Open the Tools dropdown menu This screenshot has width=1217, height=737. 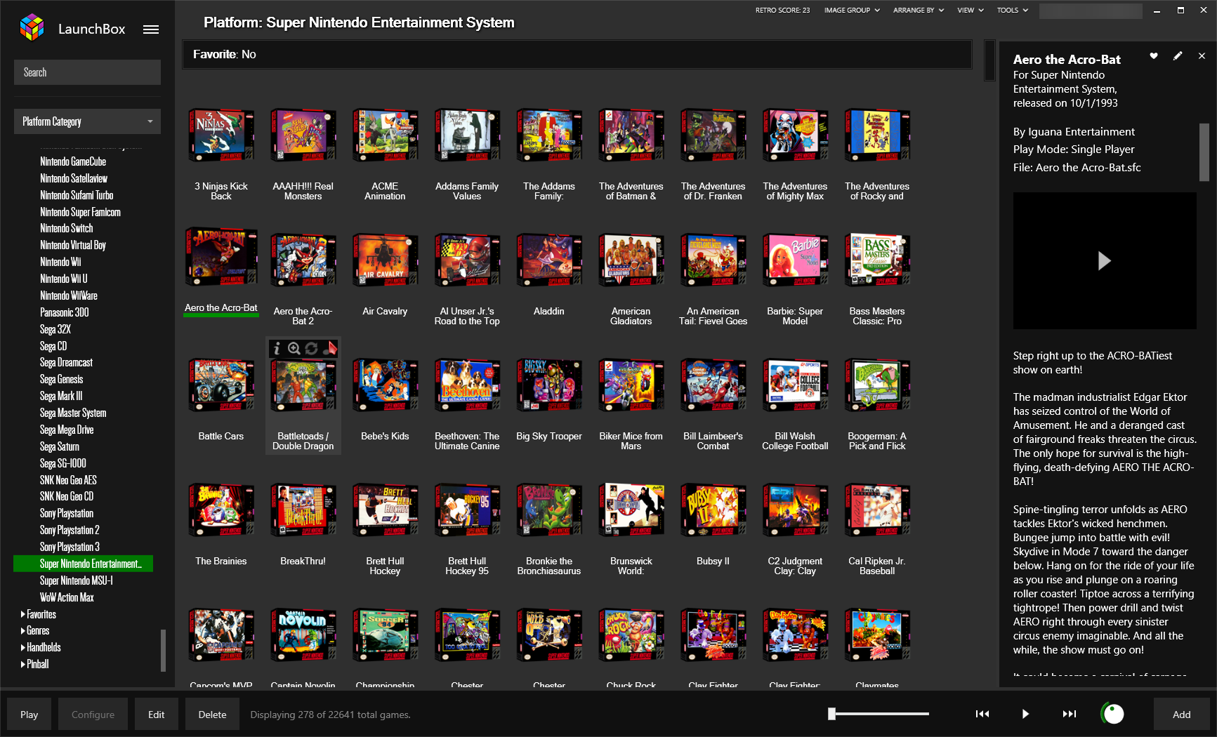pyautogui.click(x=1013, y=11)
